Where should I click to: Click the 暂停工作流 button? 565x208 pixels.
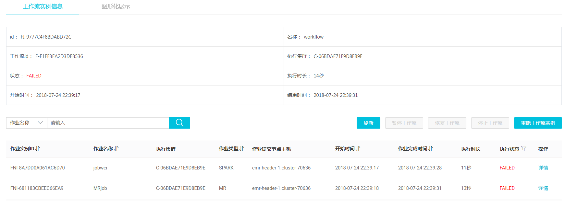point(404,123)
